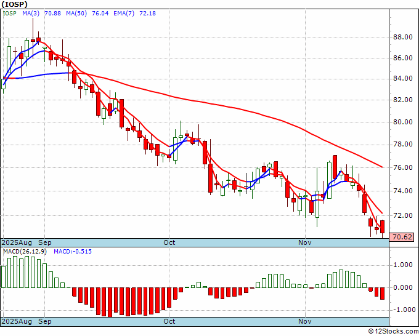The image size is (419, 336).
Task: Click the EMA(7) value 72.18
Action: (147, 14)
